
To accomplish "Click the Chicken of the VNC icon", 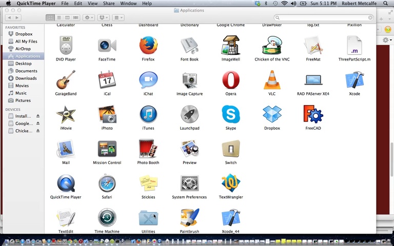I will [x=272, y=46].
